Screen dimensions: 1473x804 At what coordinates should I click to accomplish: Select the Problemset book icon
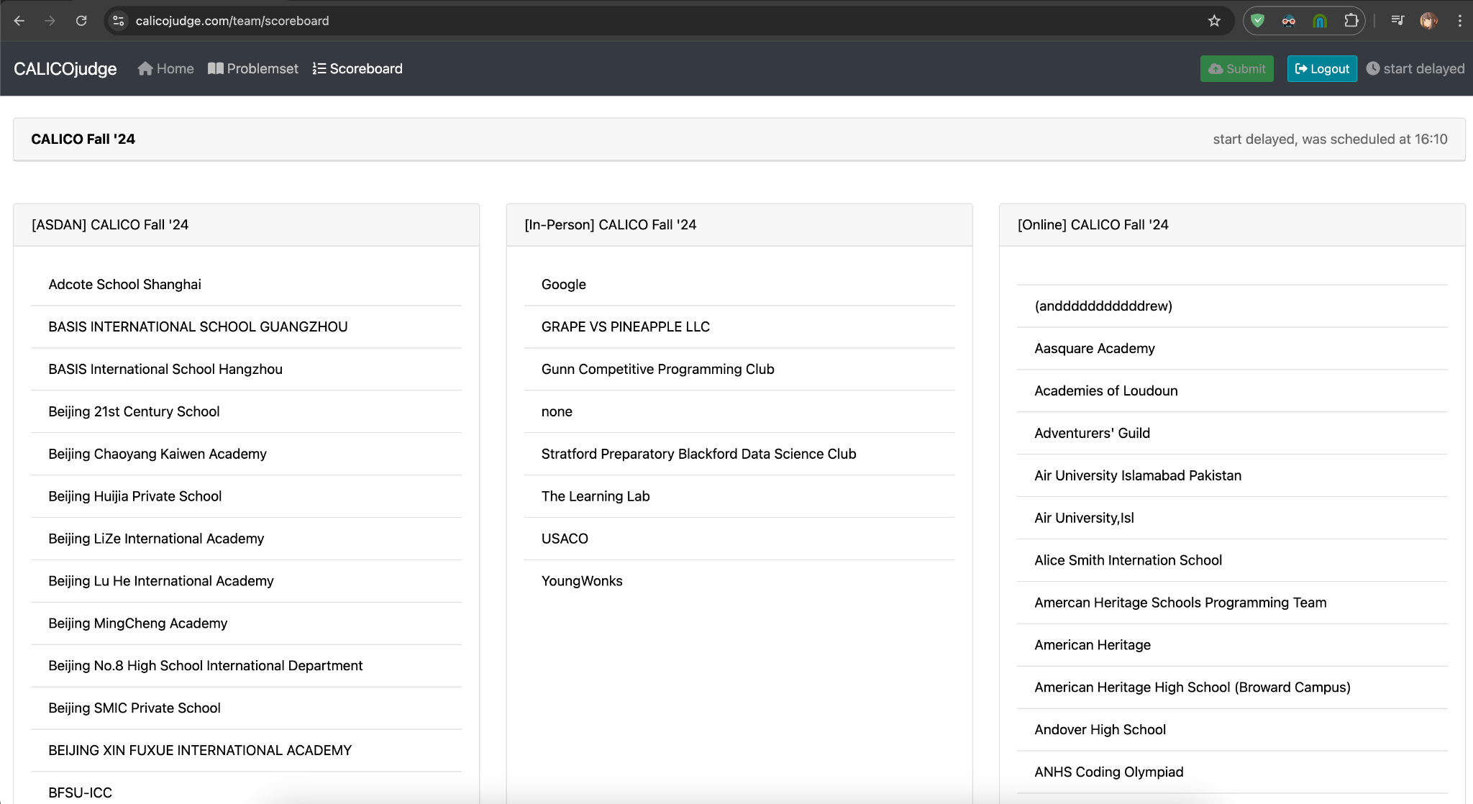tap(216, 68)
